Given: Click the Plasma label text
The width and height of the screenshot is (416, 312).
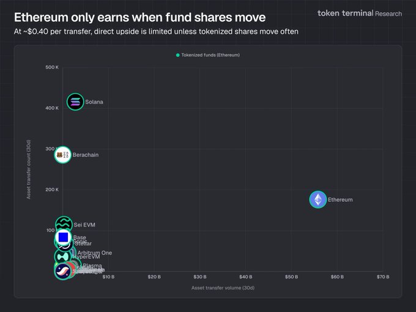Looking at the screenshot, I should [x=92, y=266].
